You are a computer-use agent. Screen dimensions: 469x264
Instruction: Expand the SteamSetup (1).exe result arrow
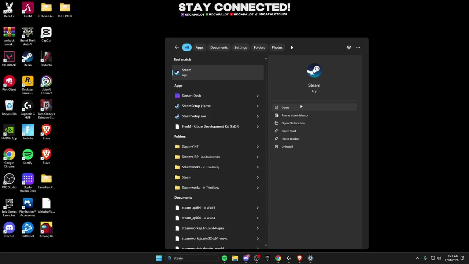[x=258, y=106]
